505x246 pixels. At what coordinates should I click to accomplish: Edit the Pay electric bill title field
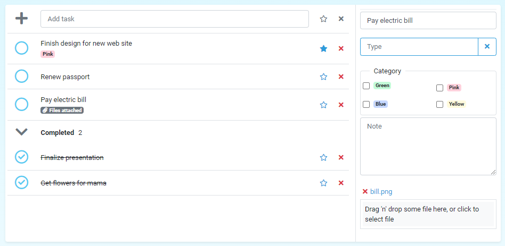click(x=428, y=21)
